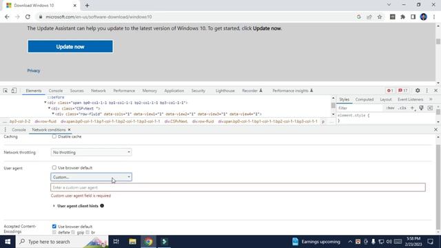Click the Update now button

[x=70, y=47]
